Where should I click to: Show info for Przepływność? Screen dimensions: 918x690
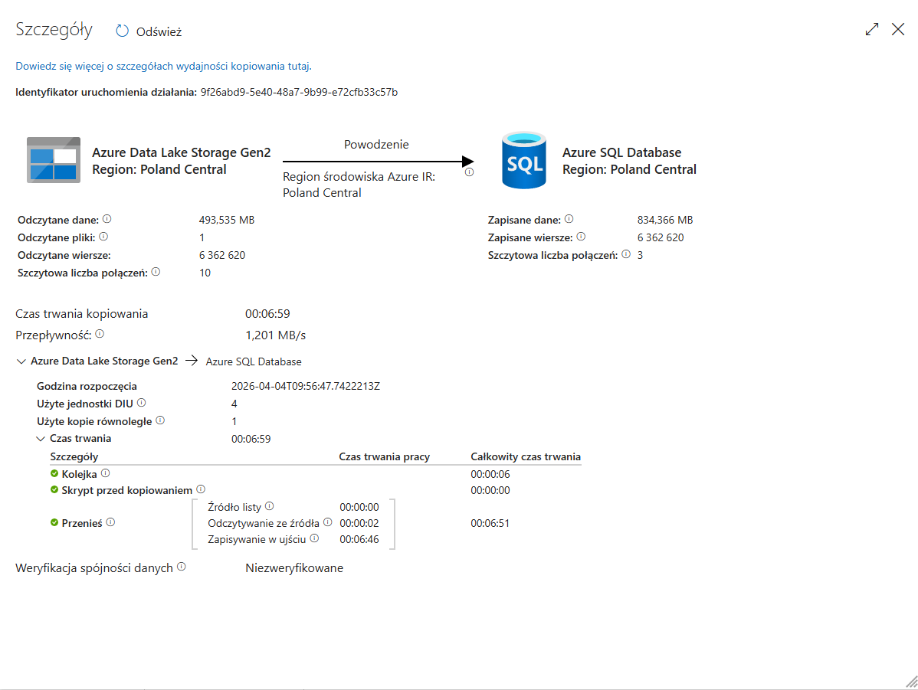click(x=100, y=334)
